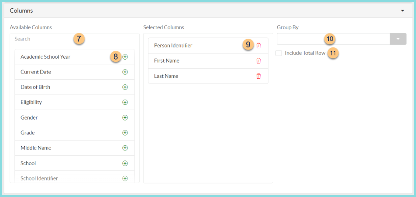Delete First Name selected column
This screenshot has width=416, height=197.
258,61
